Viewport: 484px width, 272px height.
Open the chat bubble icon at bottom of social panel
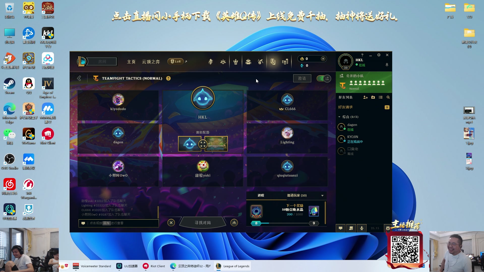[x=341, y=228]
